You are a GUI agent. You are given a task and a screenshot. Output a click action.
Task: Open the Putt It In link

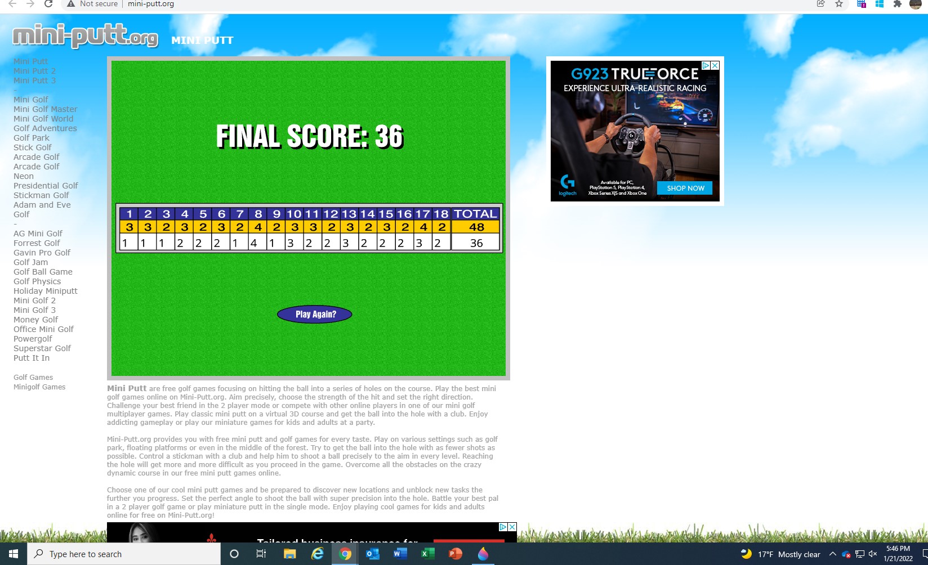point(32,358)
